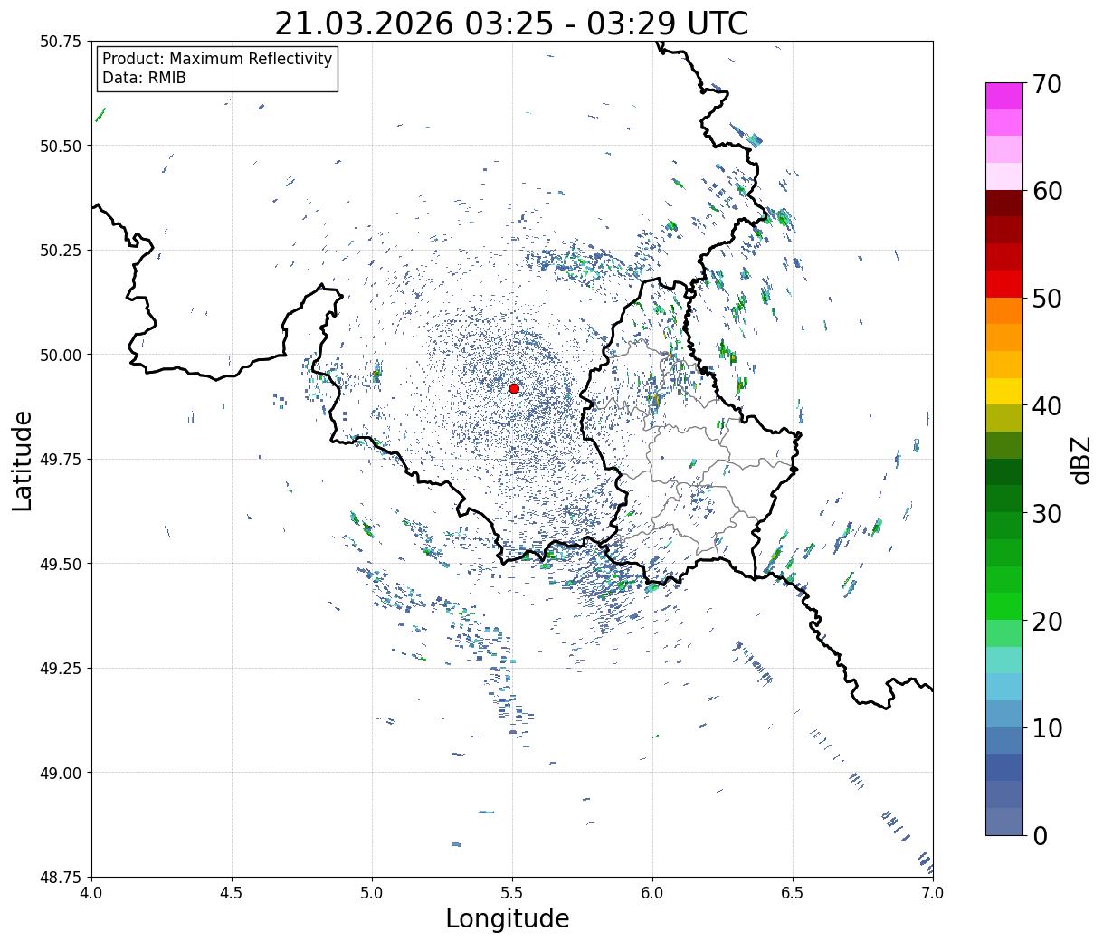Click the dBZ colorbar label
Viewport: 1103px width, 941px height.
(1080, 459)
